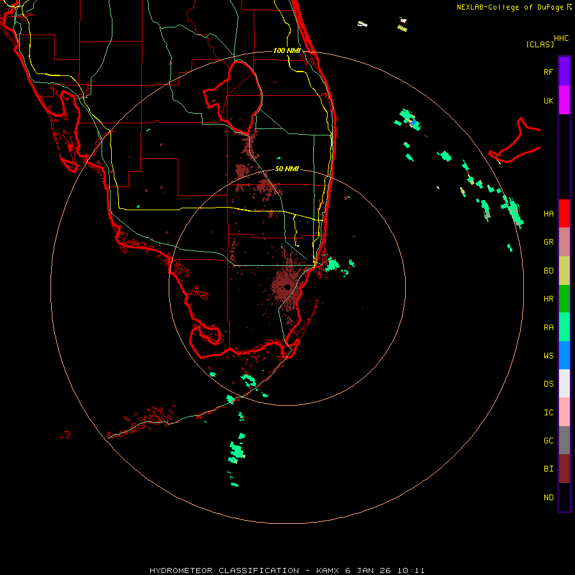Click the "[CLAS]" units label
The image size is (575, 575).
pos(540,44)
